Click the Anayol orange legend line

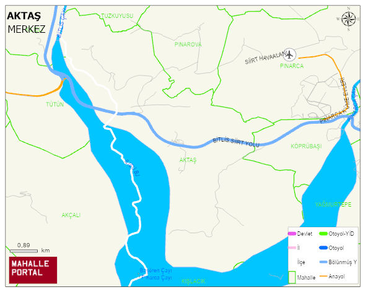click(x=323, y=276)
